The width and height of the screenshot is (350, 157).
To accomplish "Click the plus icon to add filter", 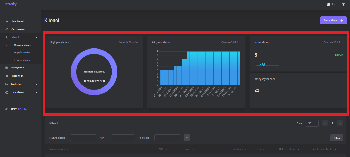I will click(187, 138).
